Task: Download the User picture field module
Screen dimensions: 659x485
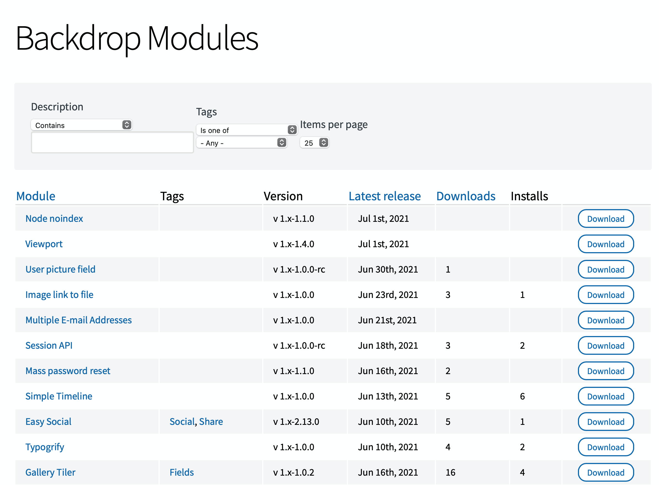Action: (x=605, y=270)
